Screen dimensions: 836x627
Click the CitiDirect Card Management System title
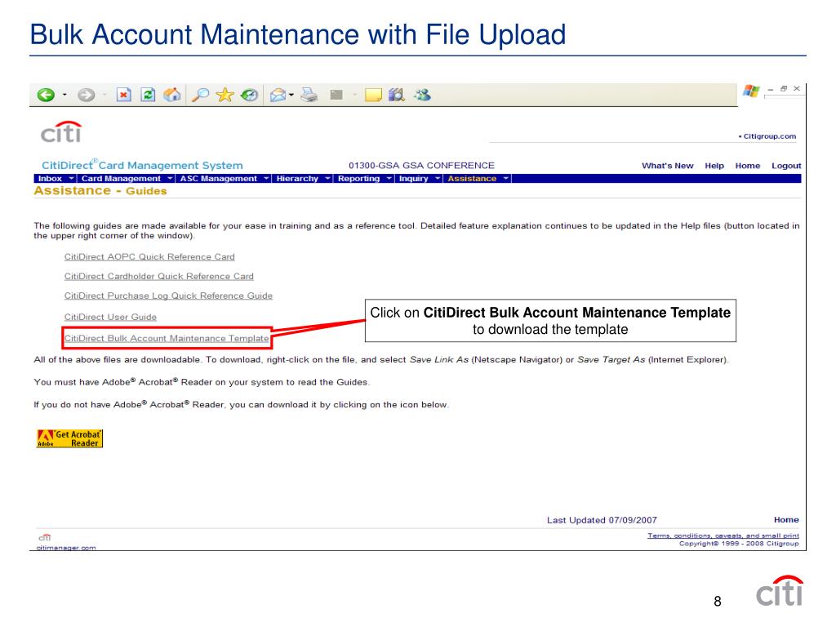[142, 165]
